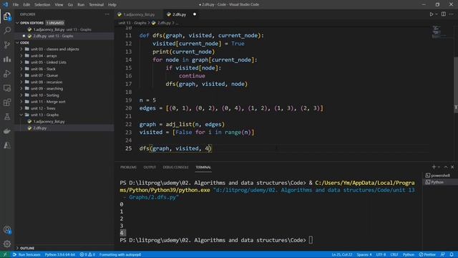Open the Go menu
This screenshot has width=458, height=258.
coord(70,5)
